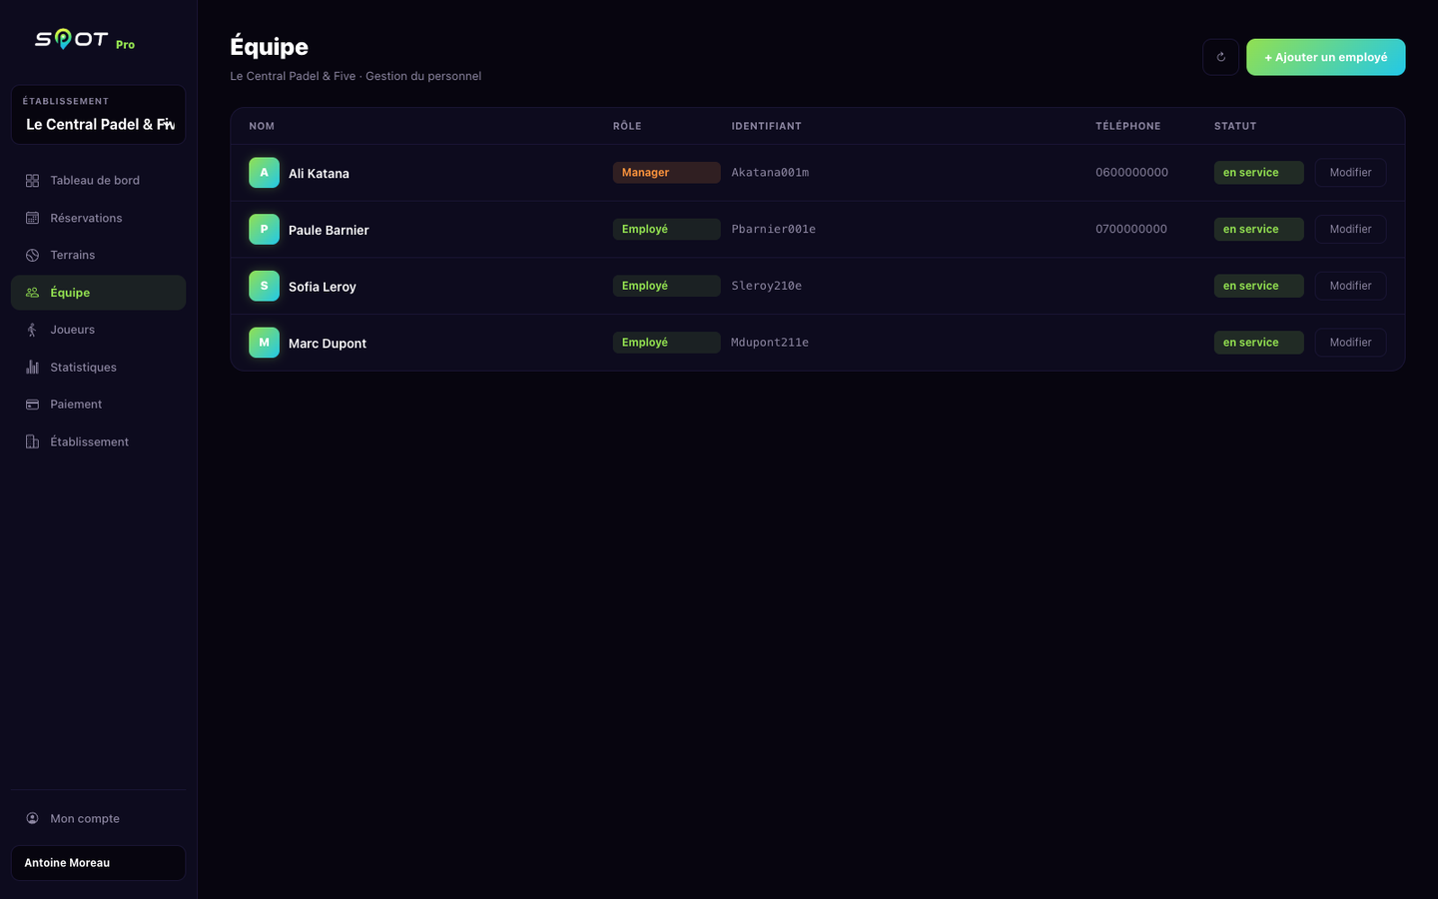1438x899 pixels.
Task: Select the Terrains court icon
Action: click(x=32, y=255)
